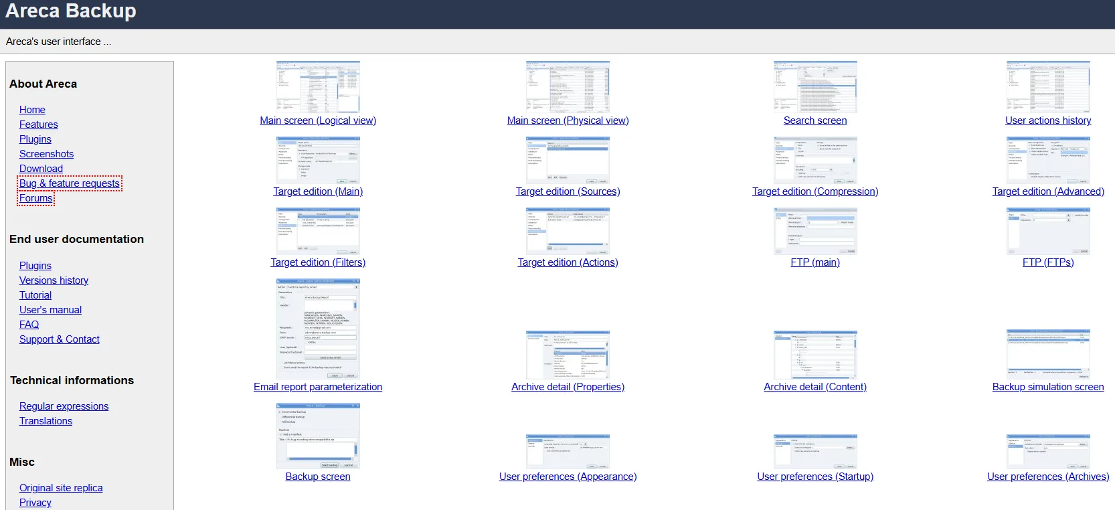Click the Areca Backup site title

(71, 11)
